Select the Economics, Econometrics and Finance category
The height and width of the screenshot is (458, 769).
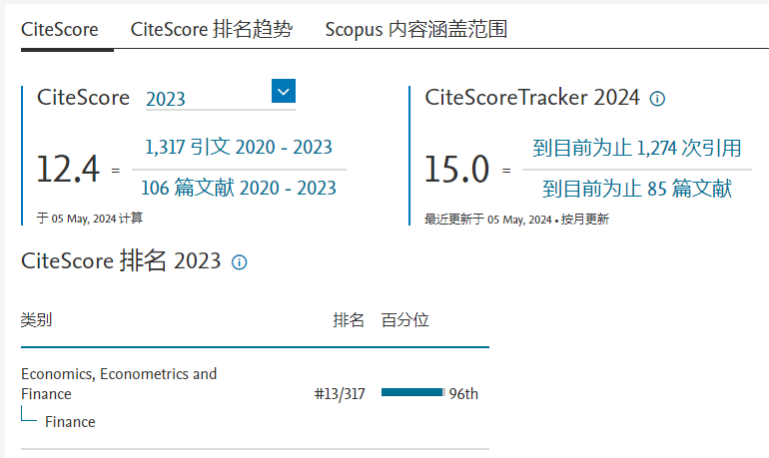[119, 383]
